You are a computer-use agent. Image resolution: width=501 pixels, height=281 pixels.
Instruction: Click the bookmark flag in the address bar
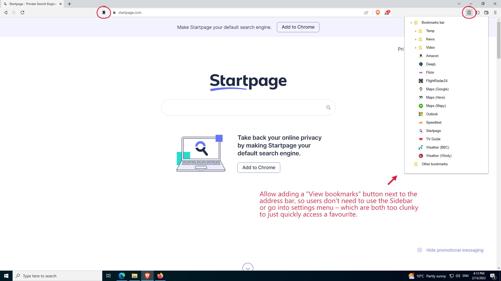click(x=104, y=12)
